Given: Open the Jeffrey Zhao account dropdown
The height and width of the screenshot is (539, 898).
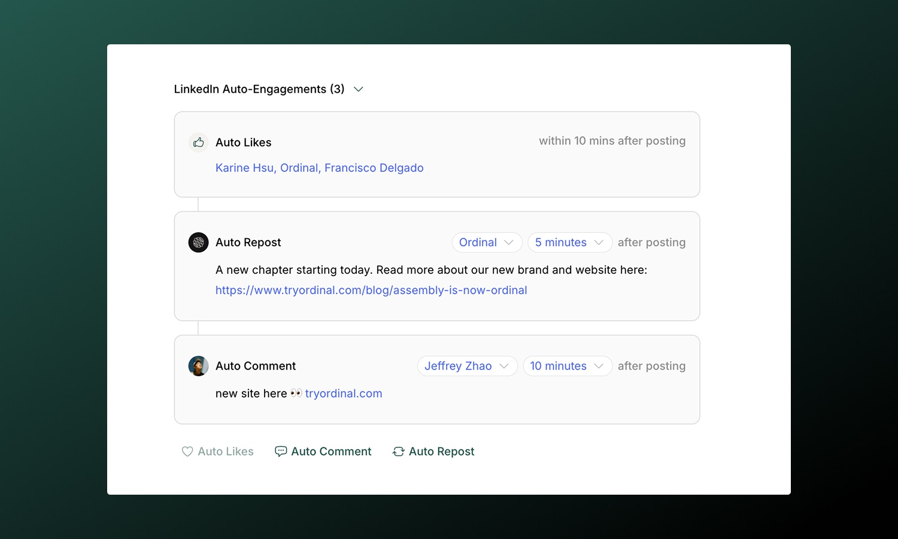Looking at the screenshot, I should coord(467,366).
